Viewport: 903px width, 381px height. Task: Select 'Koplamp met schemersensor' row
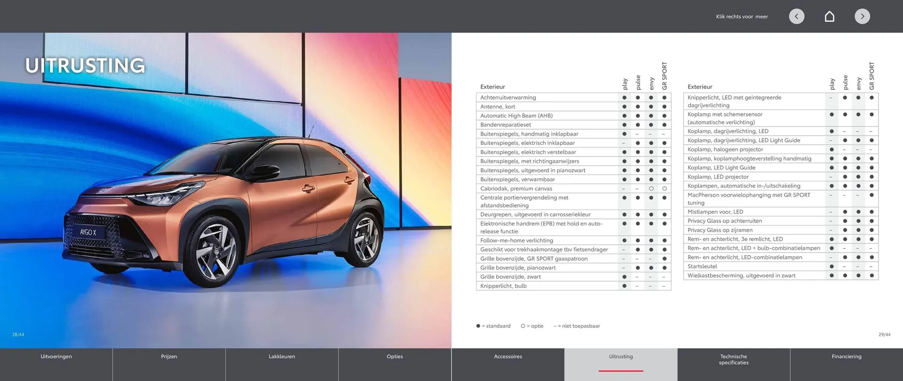pos(781,118)
